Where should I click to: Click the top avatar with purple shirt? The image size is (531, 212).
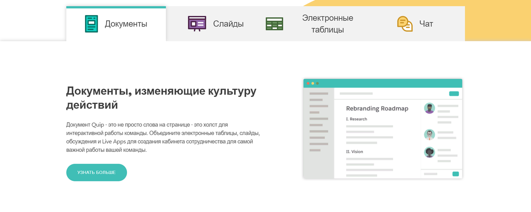pos(429,108)
